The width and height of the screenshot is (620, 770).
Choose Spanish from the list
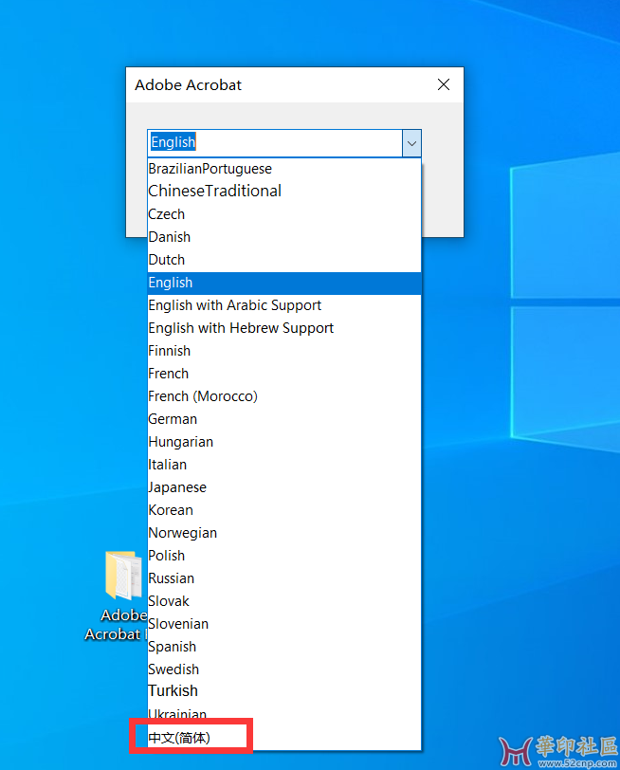(x=284, y=647)
